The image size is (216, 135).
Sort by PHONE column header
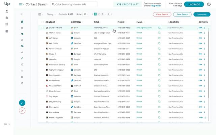(x=122, y=22)
